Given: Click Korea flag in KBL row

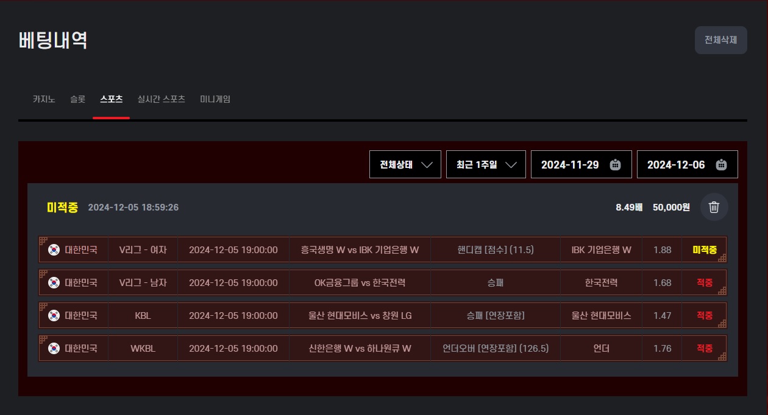Looking at the screenshot, I should coord(54,315).
